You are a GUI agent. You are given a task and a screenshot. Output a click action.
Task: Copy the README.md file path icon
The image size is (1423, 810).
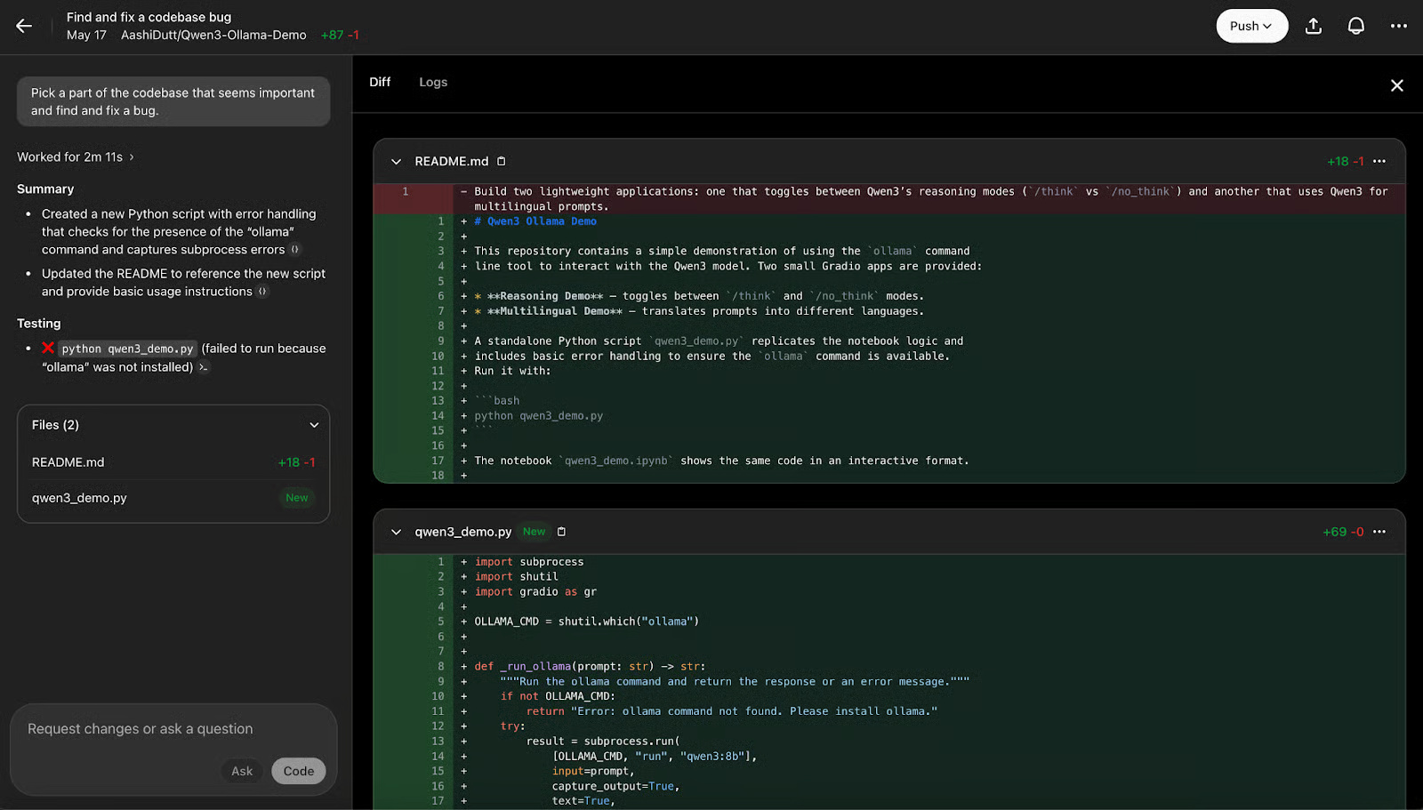(500, 161)
